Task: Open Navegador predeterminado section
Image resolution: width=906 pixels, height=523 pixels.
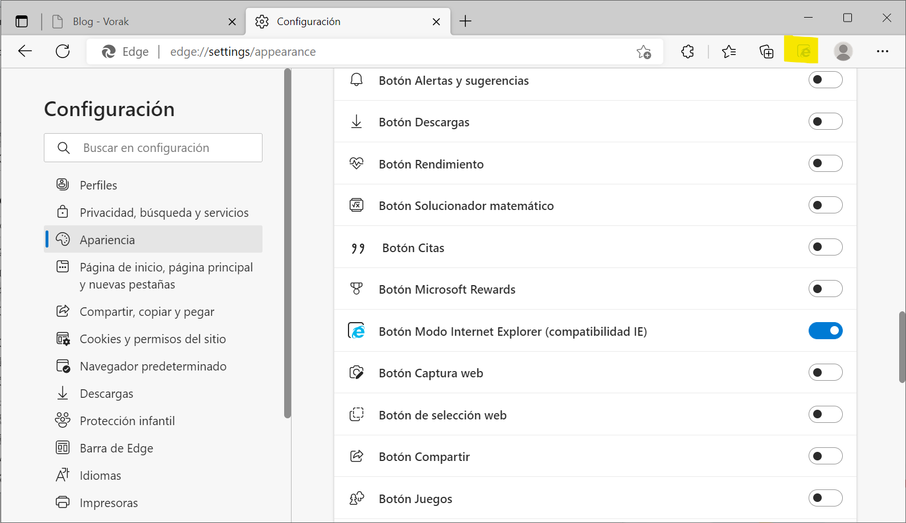Action: [x=153, y=366]
